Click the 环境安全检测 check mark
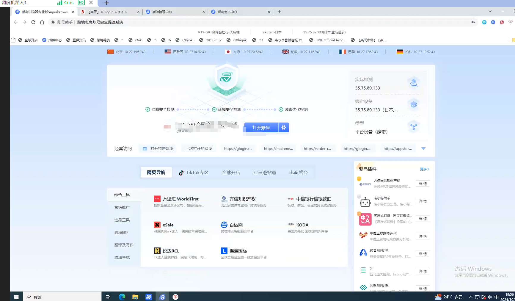 click(214, 109)
